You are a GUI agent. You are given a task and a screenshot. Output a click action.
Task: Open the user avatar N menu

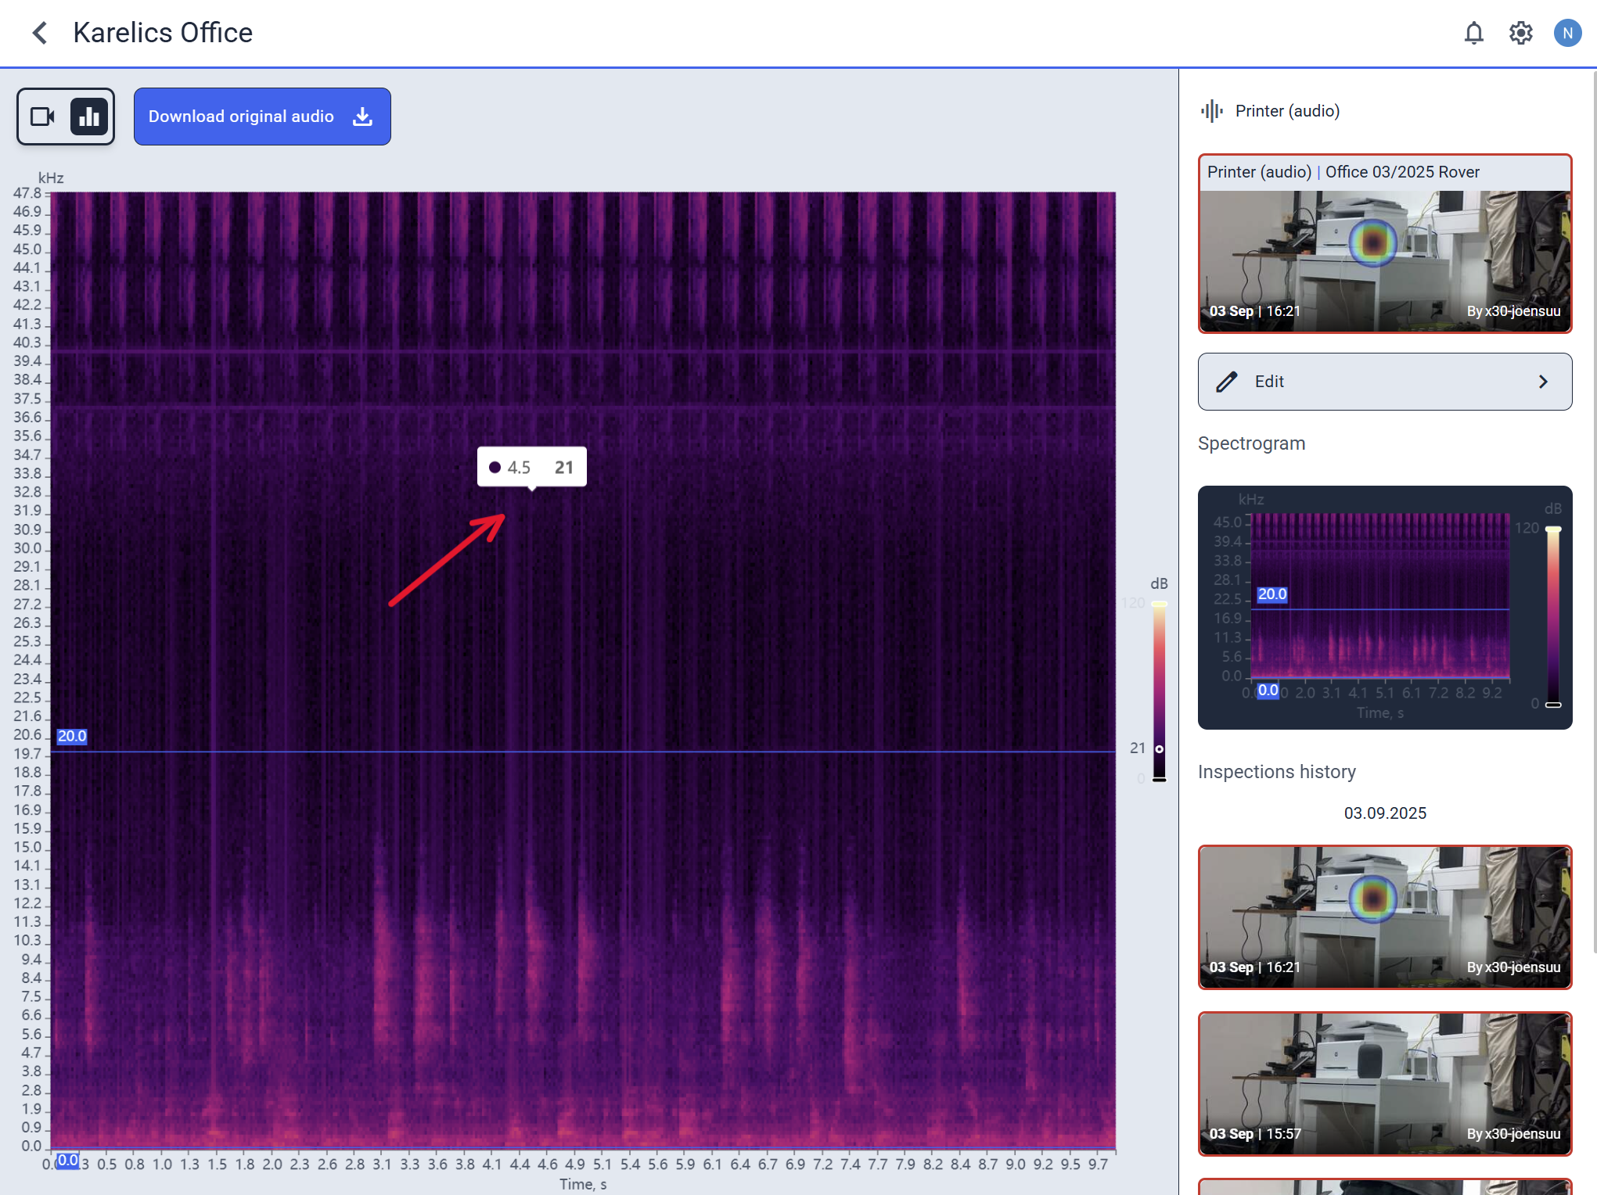coord(1567,33)
